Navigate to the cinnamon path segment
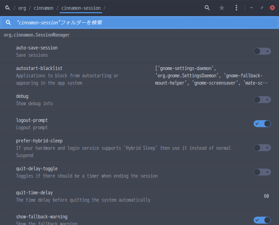 click(44, 8)
